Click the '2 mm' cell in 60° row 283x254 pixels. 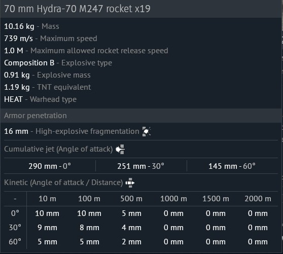tap(131, 242)
